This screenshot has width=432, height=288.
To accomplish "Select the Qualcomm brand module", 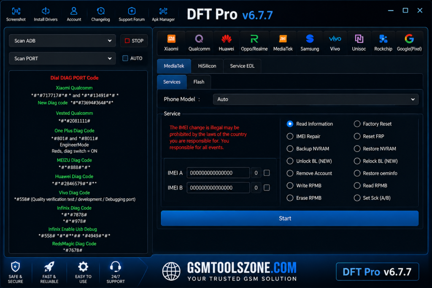I will click(199, 43).
